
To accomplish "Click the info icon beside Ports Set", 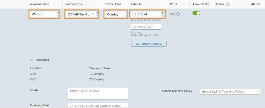I will tap(178, 14).
